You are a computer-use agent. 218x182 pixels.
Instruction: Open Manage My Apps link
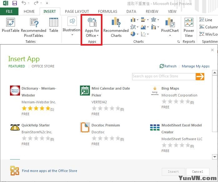click(x=196, y=66)
